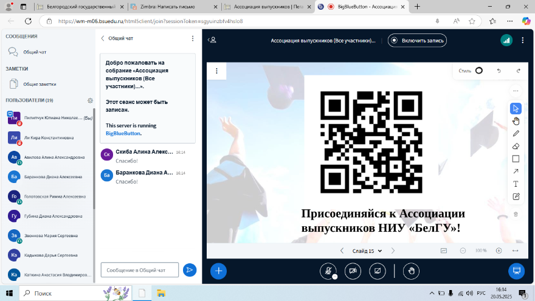Undo the last whiteboard action
The width and height of the screenshot is (535, 301).
pos(499,71)
